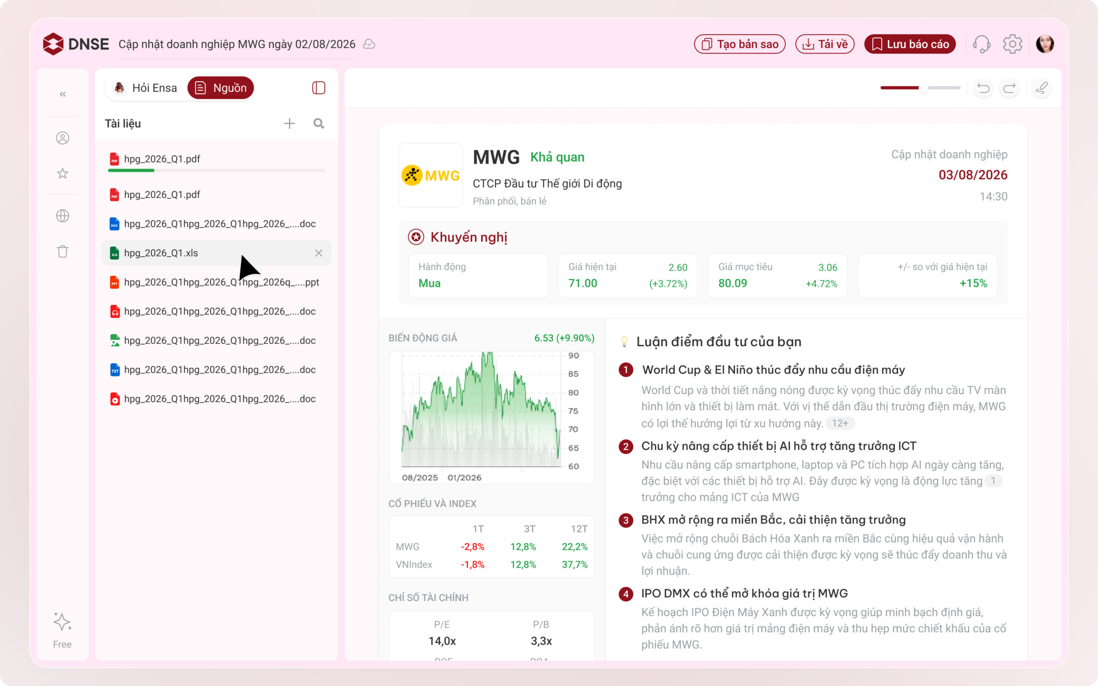The width and height of the screenshot is (1098, 686).
Task: Open the globe icon in sidebar
Action: tap(63, 216)
